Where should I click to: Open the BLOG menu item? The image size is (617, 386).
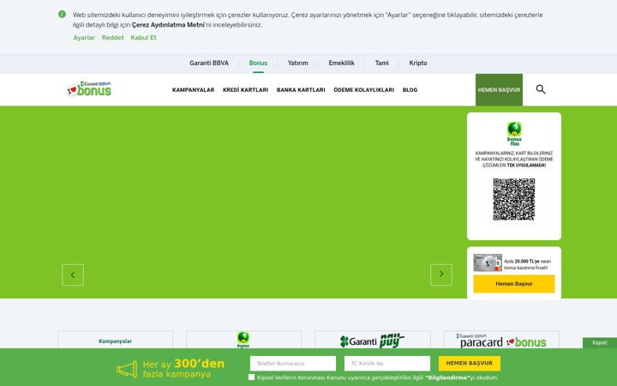tap(410, 90)
